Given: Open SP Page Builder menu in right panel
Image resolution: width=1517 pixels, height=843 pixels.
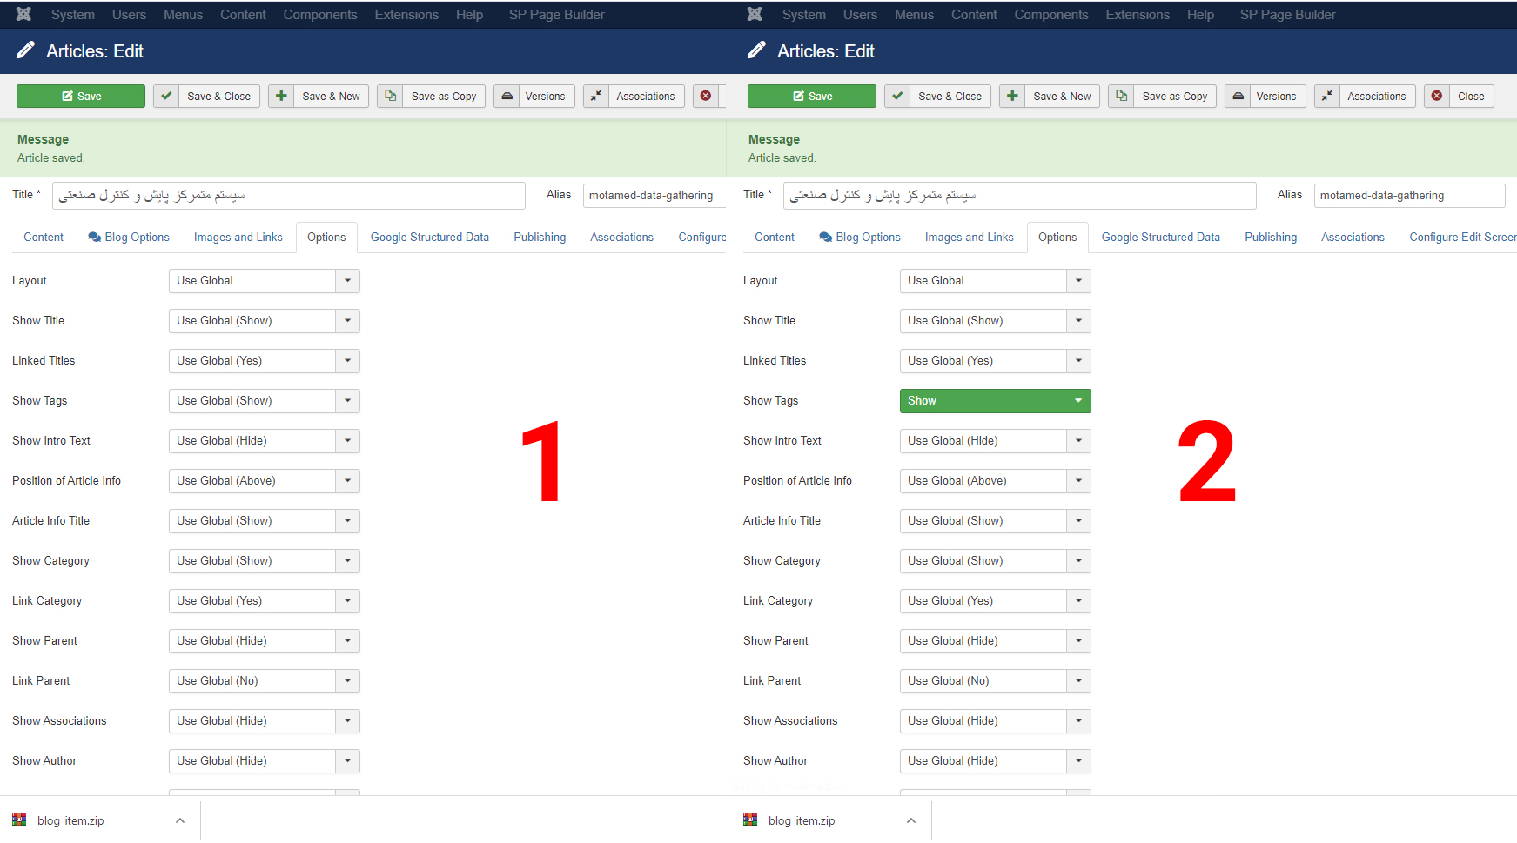Looking at the screenshot, I should coord(1287,15).
